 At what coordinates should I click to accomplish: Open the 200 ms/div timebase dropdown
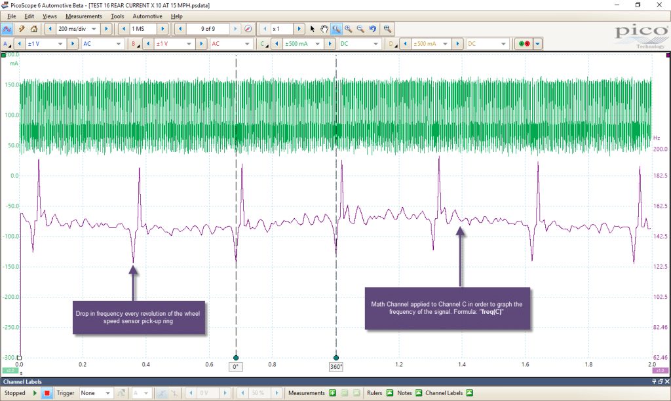coord(94,29)
